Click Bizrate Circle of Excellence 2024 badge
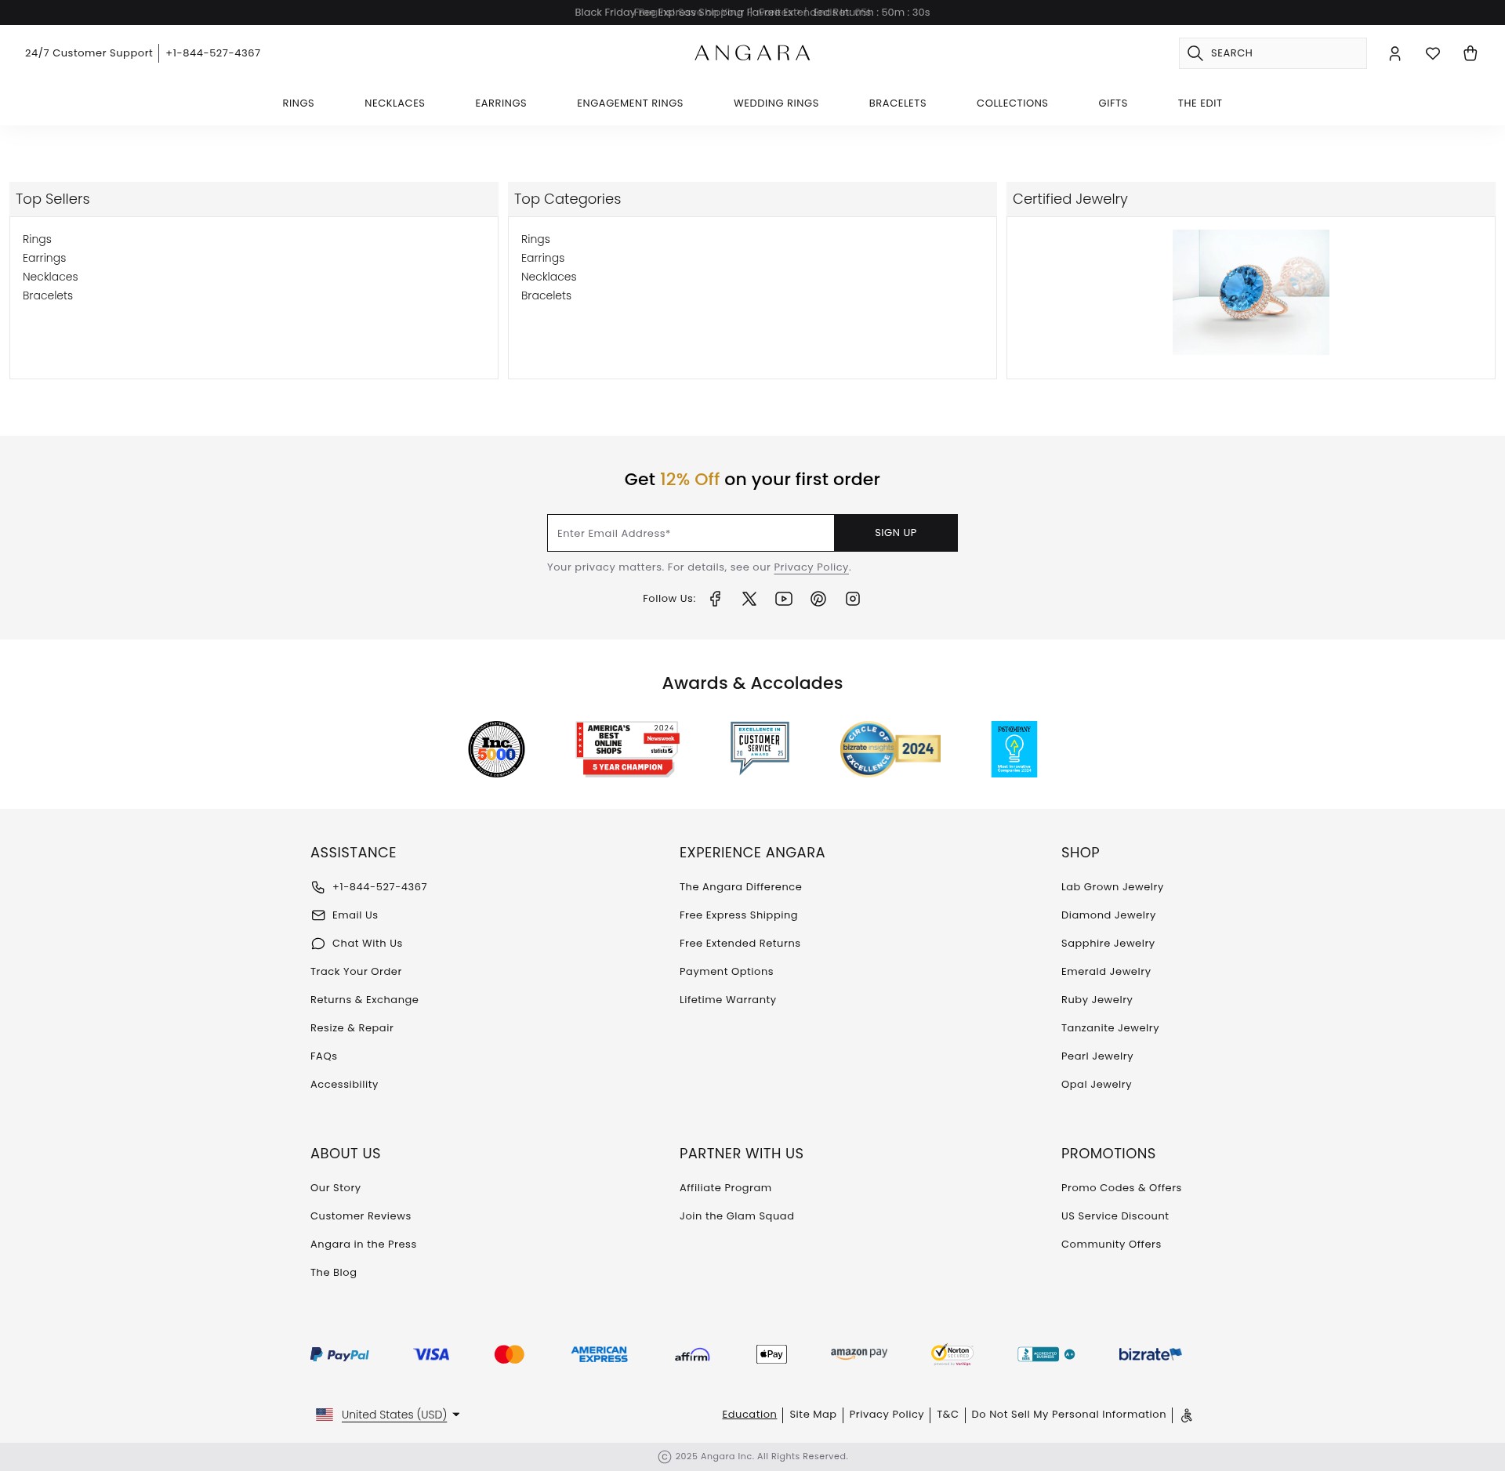Viewport: 1505px width, 1471px height. pyautogui.click(x=890, y=749)
